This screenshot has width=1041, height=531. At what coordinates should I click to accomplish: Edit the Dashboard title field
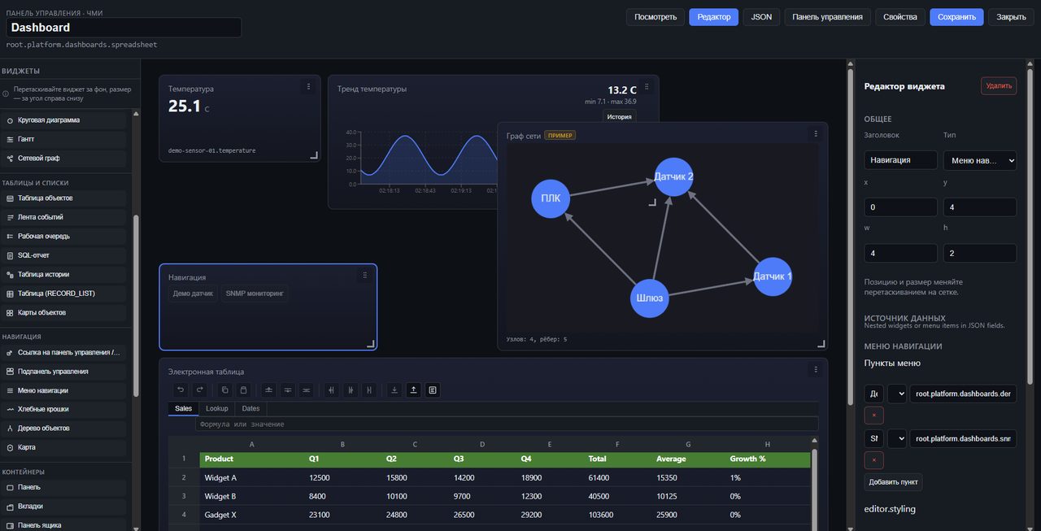[x=124, y=28]
